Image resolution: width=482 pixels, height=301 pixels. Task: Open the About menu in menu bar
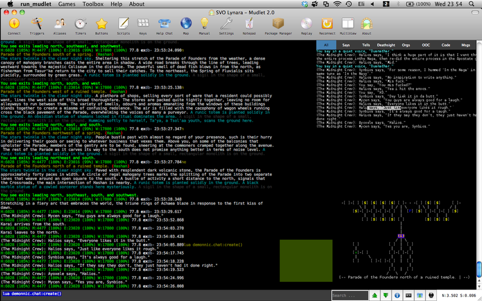[x=137, y=4]
